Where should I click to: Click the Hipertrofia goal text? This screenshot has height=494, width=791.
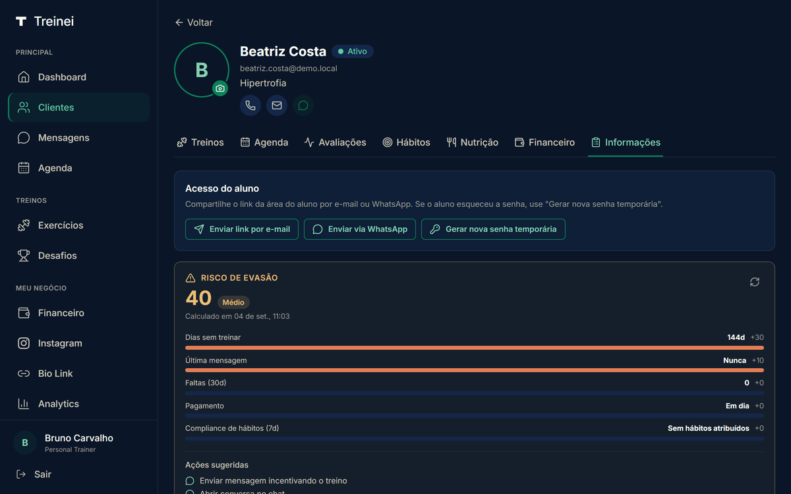pyautogui.click(x=263, y=83)
